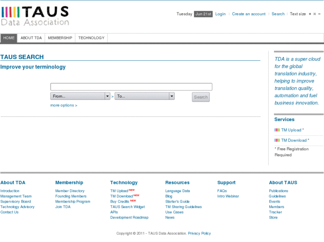Viewport: 324px width, 242px height.
Task: Decrease text size with the minus icon
Action: [x=319, y=14]
